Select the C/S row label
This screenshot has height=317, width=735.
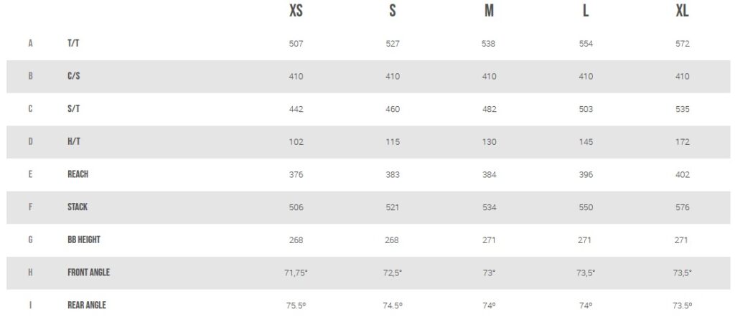[73, 76]
